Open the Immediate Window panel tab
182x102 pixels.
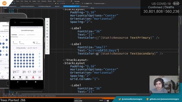(x=22, y=96)
